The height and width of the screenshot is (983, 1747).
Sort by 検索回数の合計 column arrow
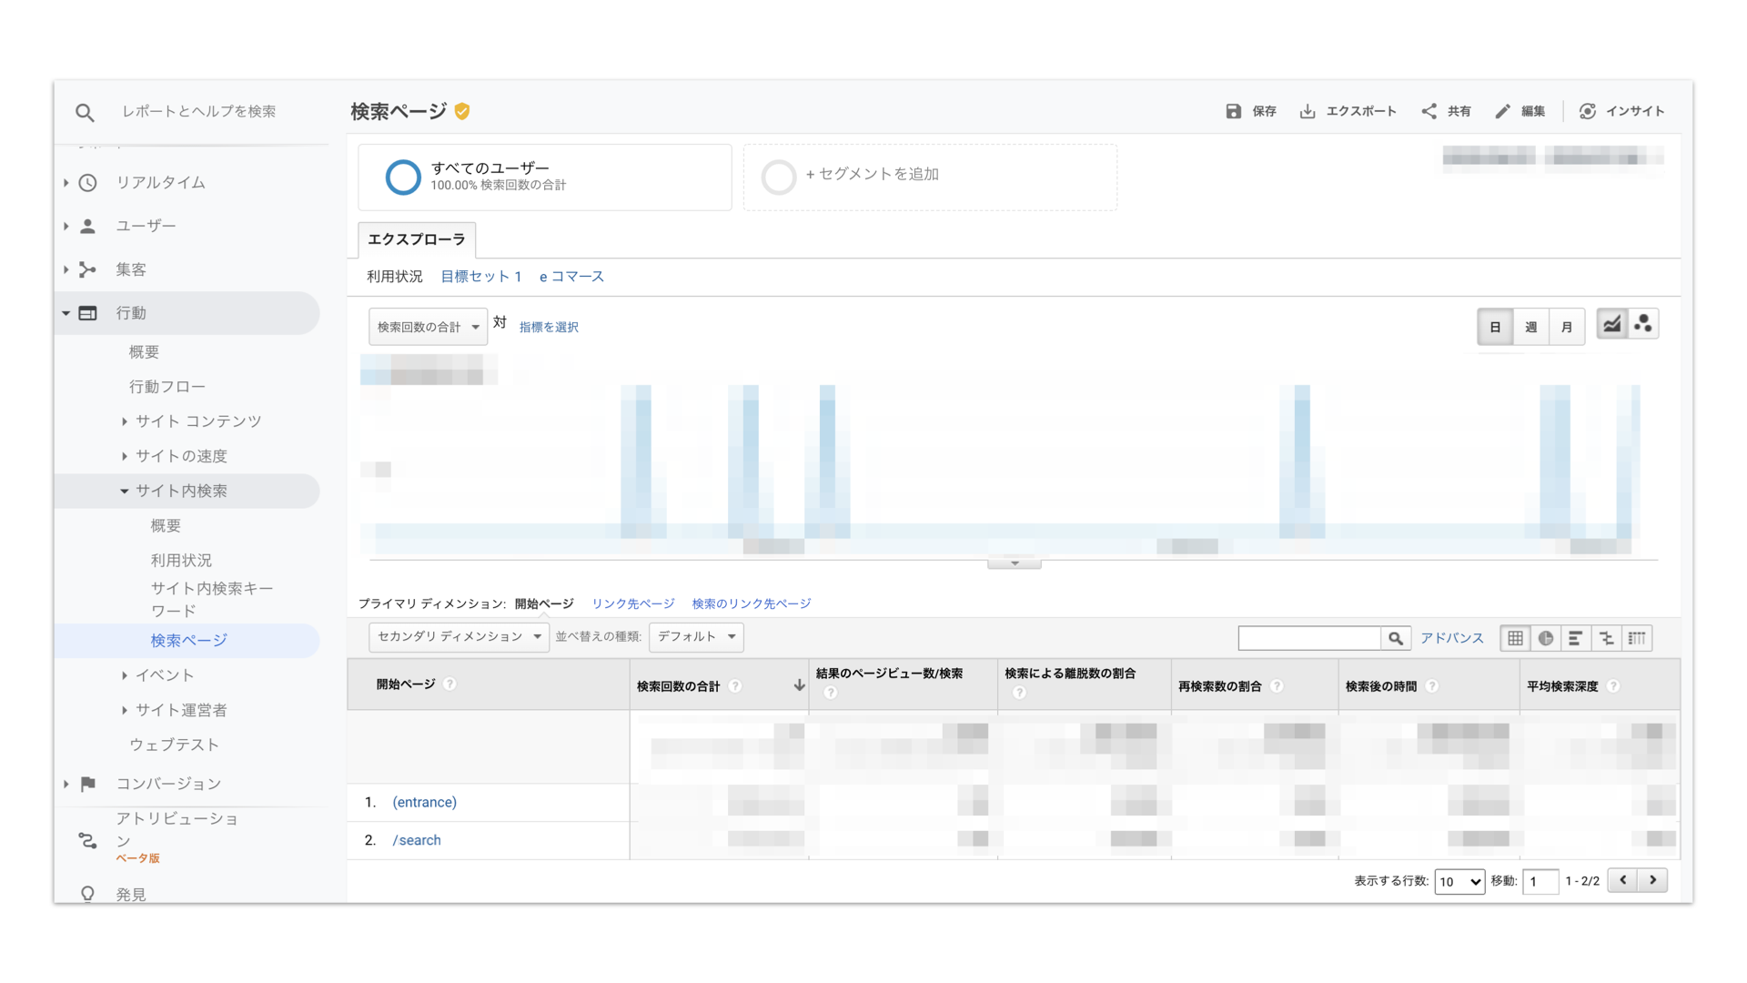(x=799, y=685)
